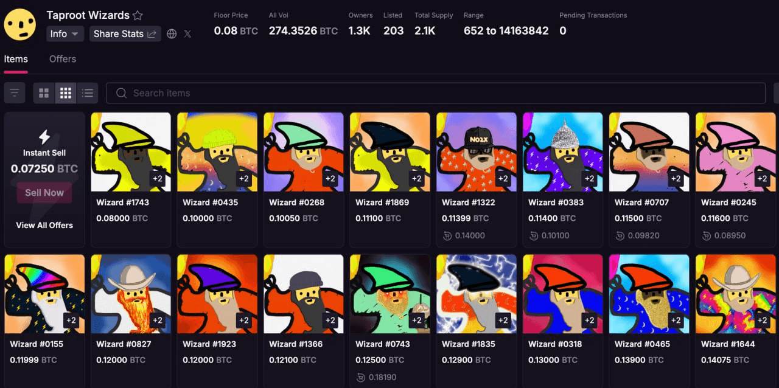Switch to large grid view
Viewport: 779px width, 388px height.
point(44,93)
